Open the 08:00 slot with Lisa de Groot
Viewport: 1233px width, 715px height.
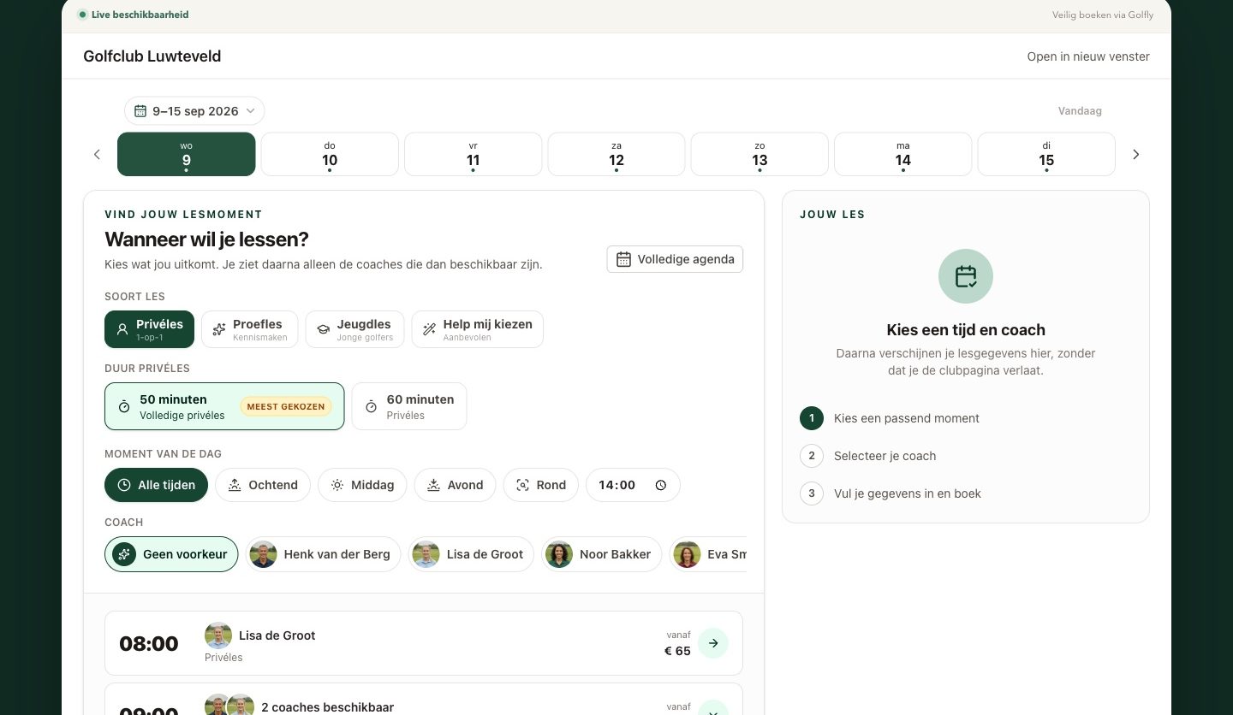point(424,643)
